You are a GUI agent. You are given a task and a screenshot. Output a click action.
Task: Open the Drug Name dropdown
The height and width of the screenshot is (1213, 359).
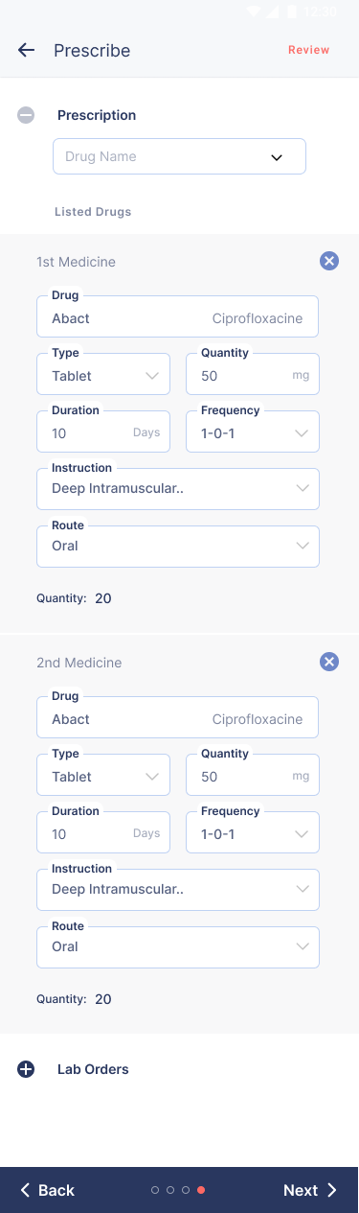(179, 156)
